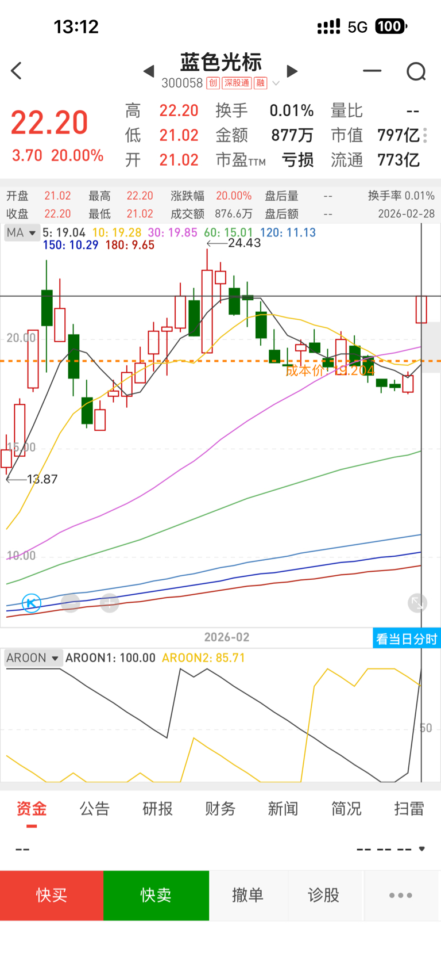Select the 资金 tab

31,809
